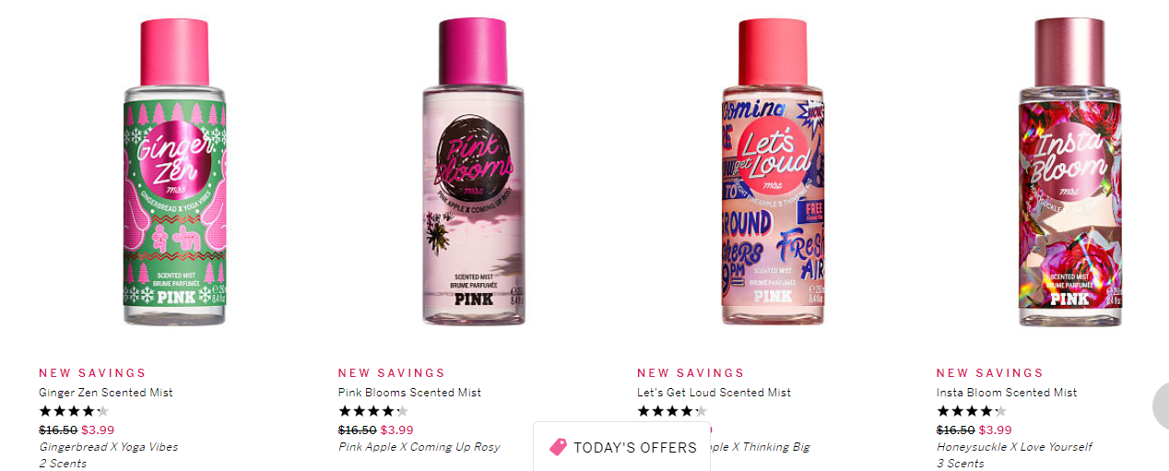Open the Ginger Zen bottle image
1169x471 pixels.
(174, 171)
